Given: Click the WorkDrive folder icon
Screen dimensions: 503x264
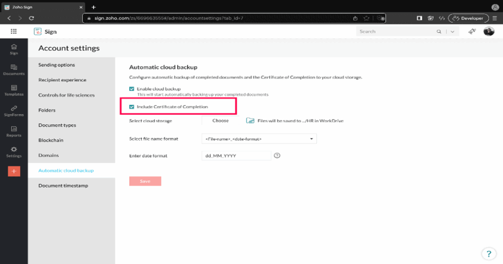Looking at the screenshot, I should click(x=250, y=120).
